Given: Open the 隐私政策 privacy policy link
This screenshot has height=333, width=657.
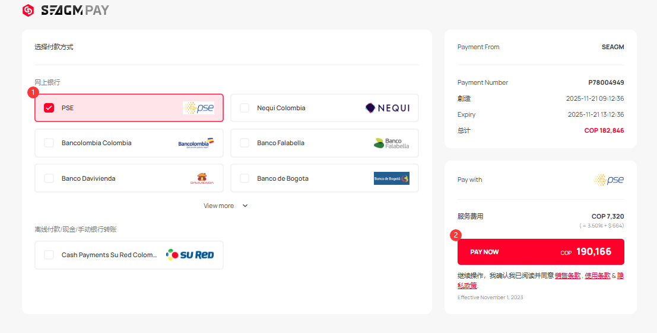Looking at the screenshot, I should point(620,276).
